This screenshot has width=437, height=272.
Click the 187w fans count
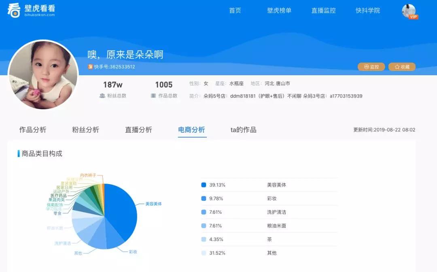tap(113, 85)
